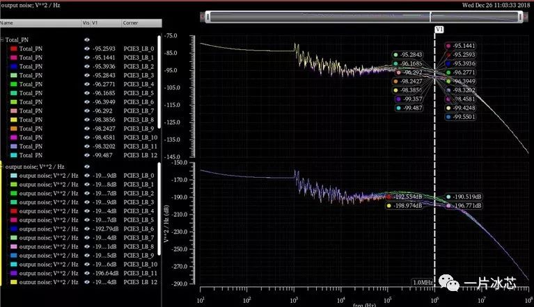Open the swatch of Total_PN PCIE3_LB_11
Screen dimensions: 534x307
[14, 146]
